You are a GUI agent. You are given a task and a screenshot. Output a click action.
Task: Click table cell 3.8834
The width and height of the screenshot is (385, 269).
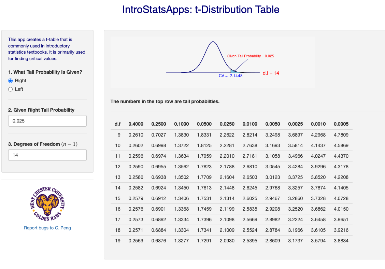(x=341, y=241)
